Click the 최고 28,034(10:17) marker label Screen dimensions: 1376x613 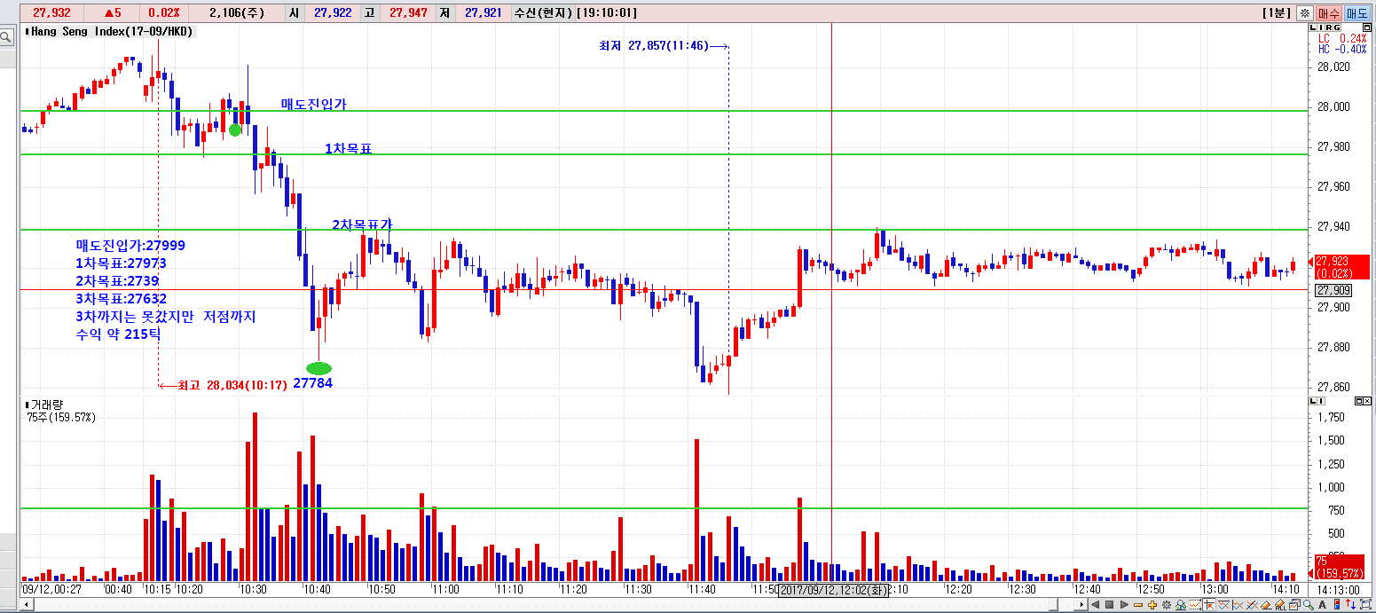pos(232,385)
